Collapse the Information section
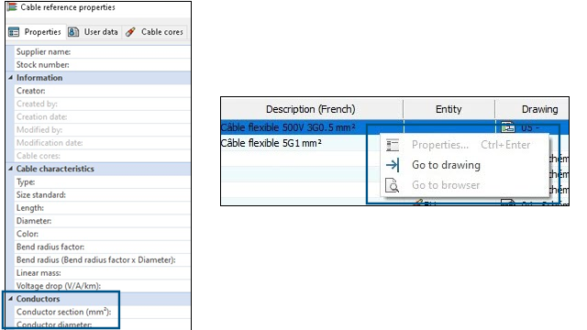 coord(10,77)
